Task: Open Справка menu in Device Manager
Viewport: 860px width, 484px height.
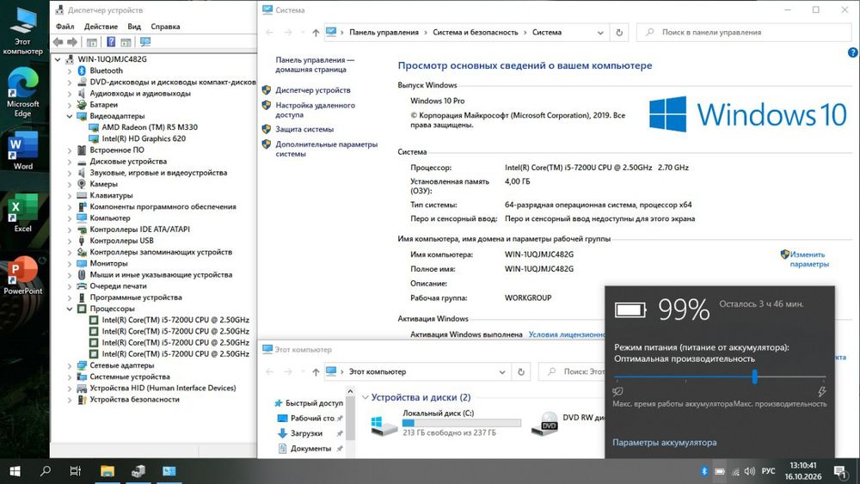Action: (165, 27)
